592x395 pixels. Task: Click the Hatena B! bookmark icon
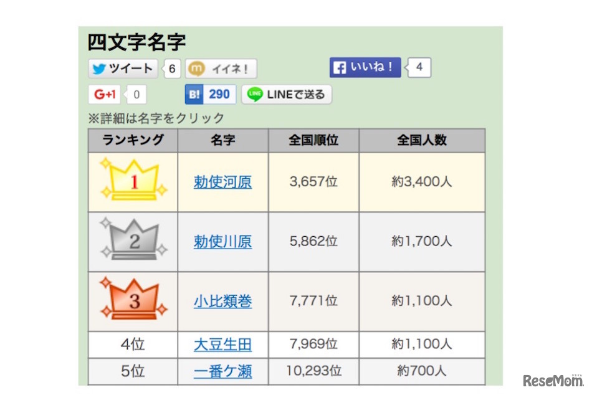click(x=193, y=93)
